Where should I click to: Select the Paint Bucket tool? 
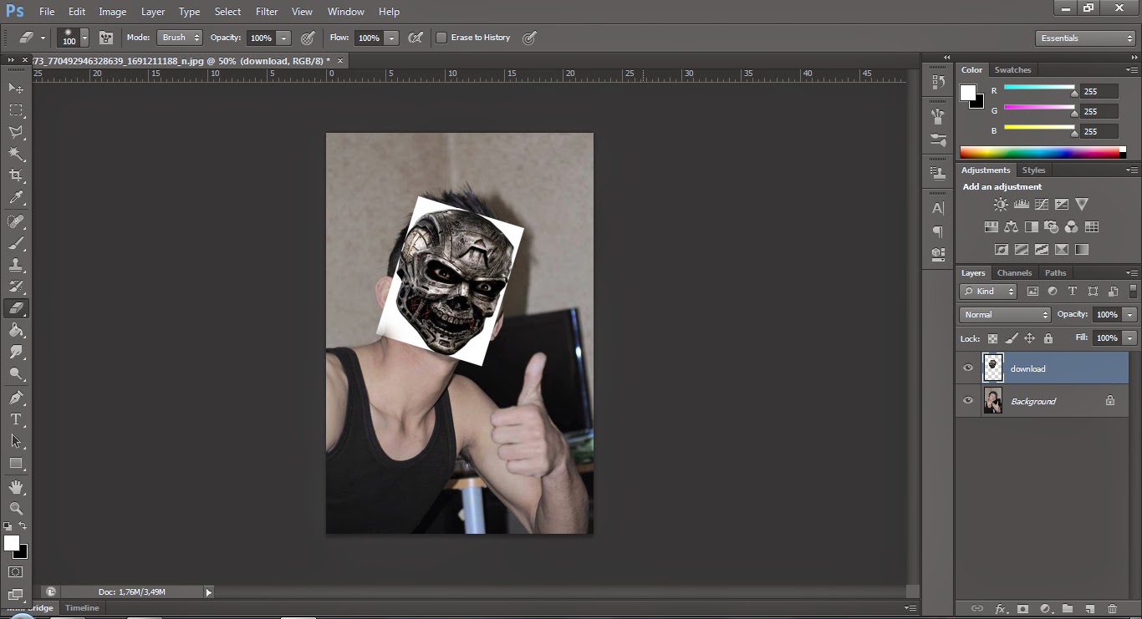point(16,330)
